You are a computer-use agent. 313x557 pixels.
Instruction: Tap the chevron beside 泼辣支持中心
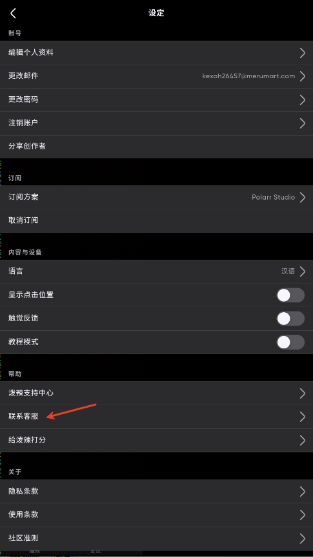tap(303, 394)
